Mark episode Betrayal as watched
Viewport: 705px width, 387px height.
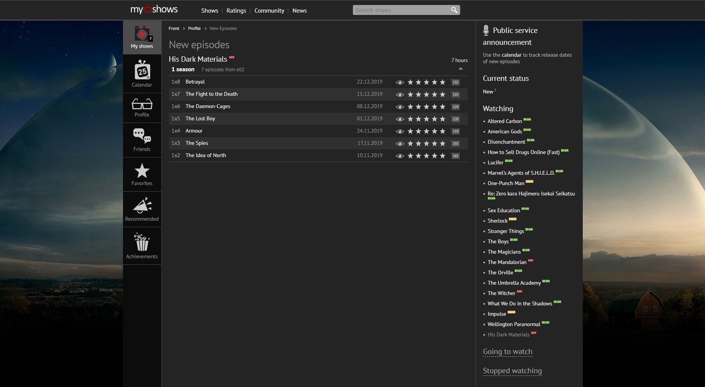[x=400, y=82]
